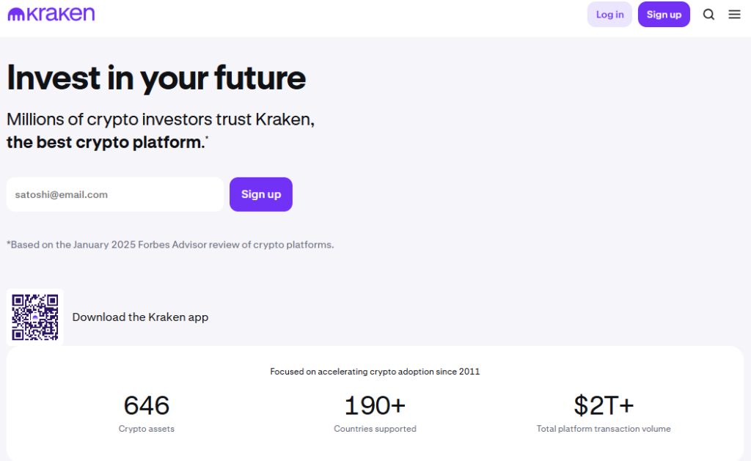Open the hamburger menu icon

(x=734, y=15)
